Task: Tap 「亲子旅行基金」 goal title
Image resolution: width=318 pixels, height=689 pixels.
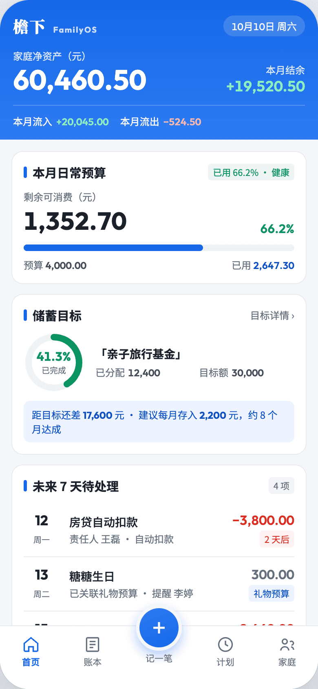Action: click(x=140, y=354)
